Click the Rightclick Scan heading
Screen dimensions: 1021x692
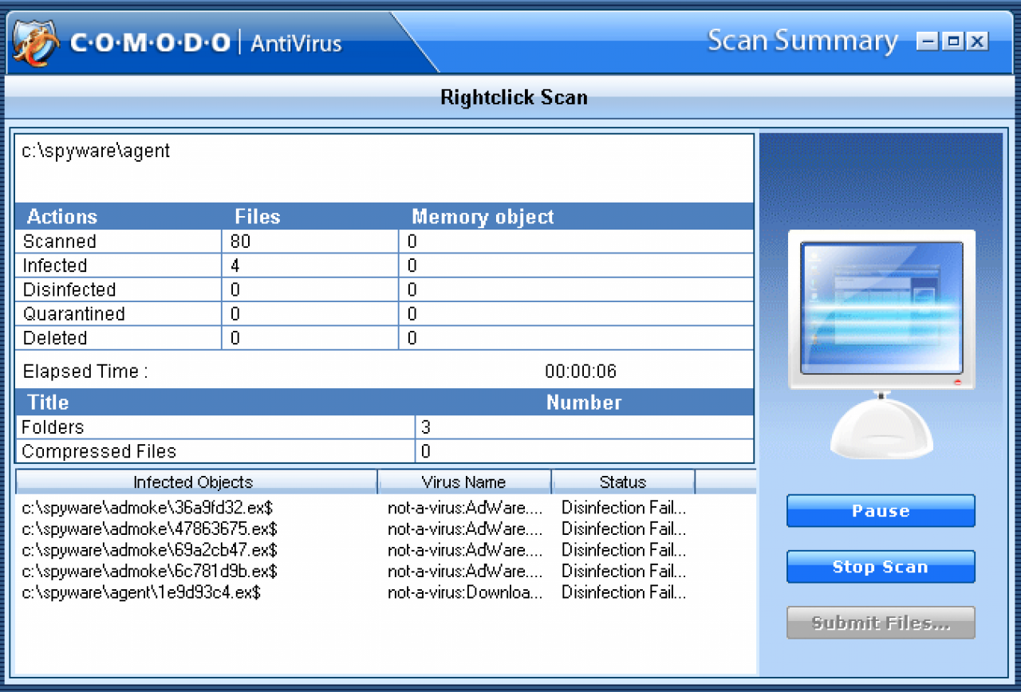click(514, 98)
